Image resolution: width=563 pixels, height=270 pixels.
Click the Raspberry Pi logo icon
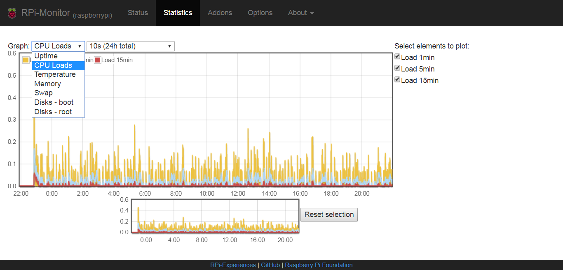[x=12, y=13]
